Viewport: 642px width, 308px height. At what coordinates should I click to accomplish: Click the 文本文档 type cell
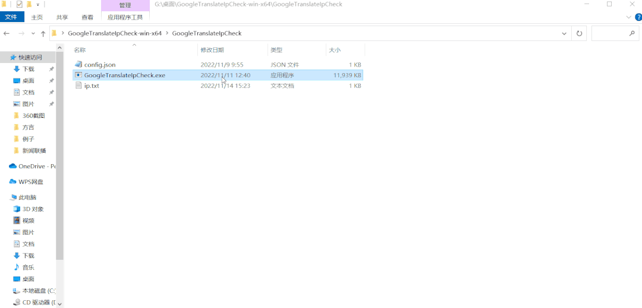pos(282,86)
